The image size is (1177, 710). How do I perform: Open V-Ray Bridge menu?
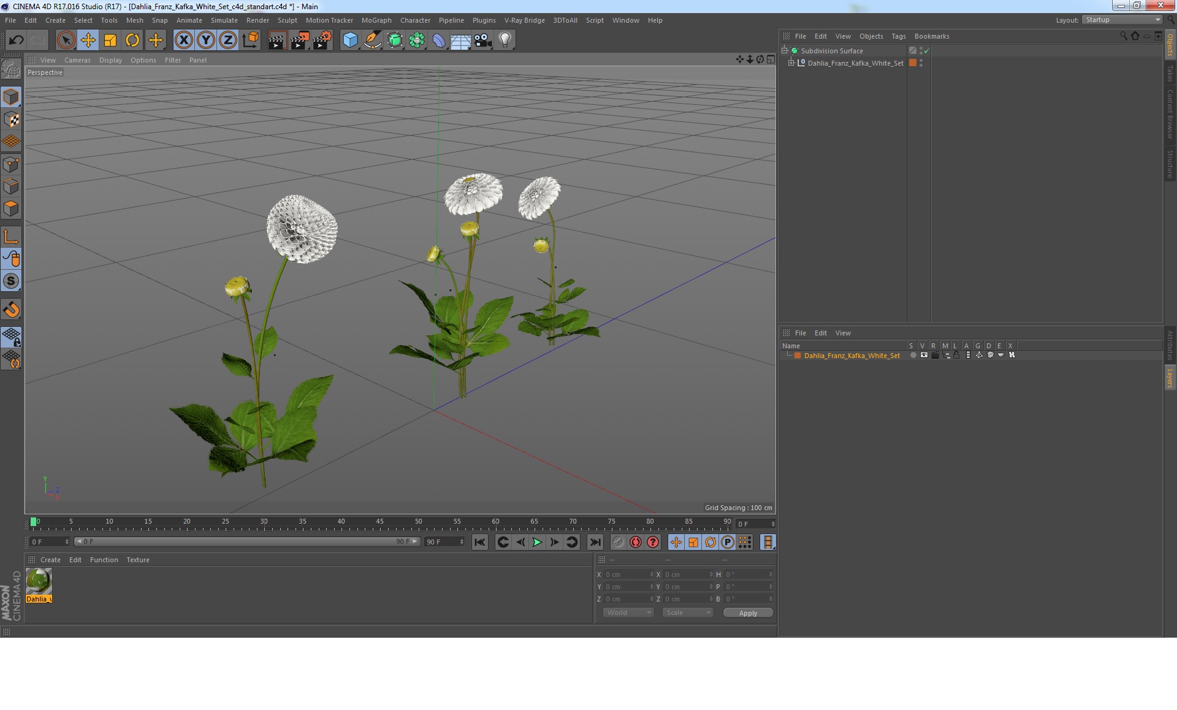[x=524, y=20]
